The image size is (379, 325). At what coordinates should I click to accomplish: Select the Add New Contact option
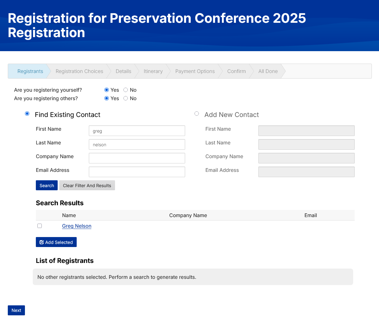point(197,114)
